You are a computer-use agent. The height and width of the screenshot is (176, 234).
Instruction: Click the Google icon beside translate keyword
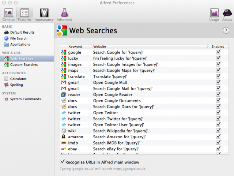(64, 76)
